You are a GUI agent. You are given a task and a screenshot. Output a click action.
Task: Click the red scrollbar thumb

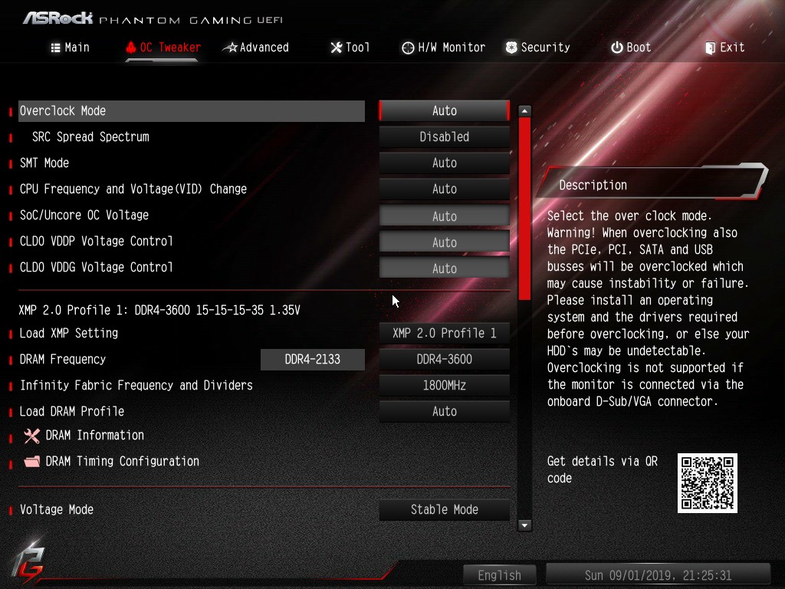(524, 207)
